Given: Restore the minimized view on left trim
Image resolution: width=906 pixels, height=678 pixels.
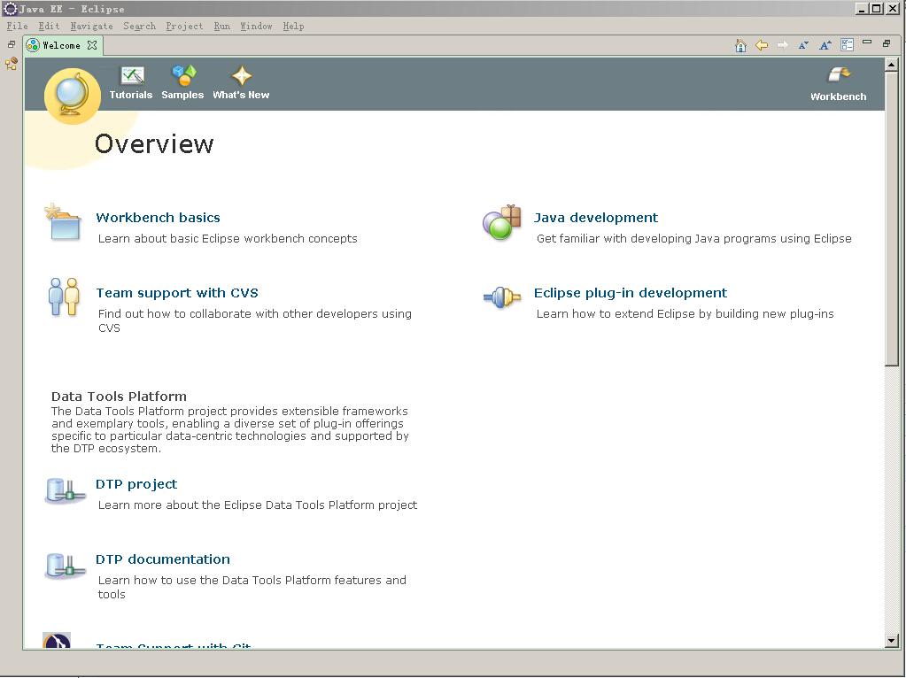Looking at the screenshot, I should pos(12,44).
